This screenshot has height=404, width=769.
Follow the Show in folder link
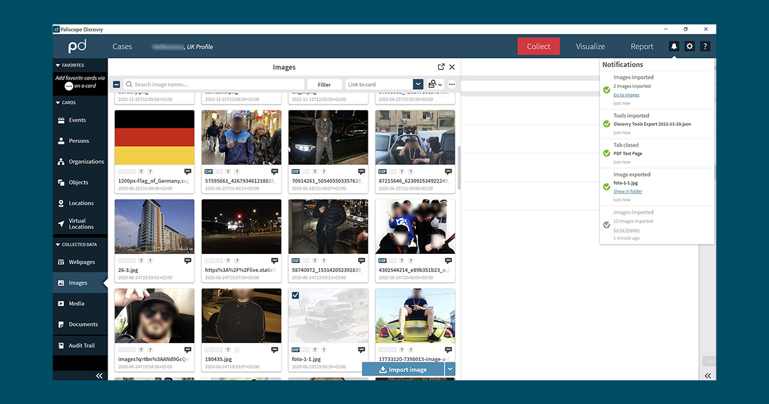tap(627, 192)
